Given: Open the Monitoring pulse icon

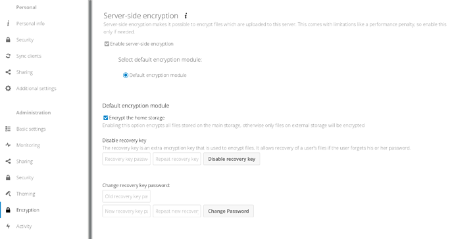Looking at the screenshot, I should click(x=8, y=145).
